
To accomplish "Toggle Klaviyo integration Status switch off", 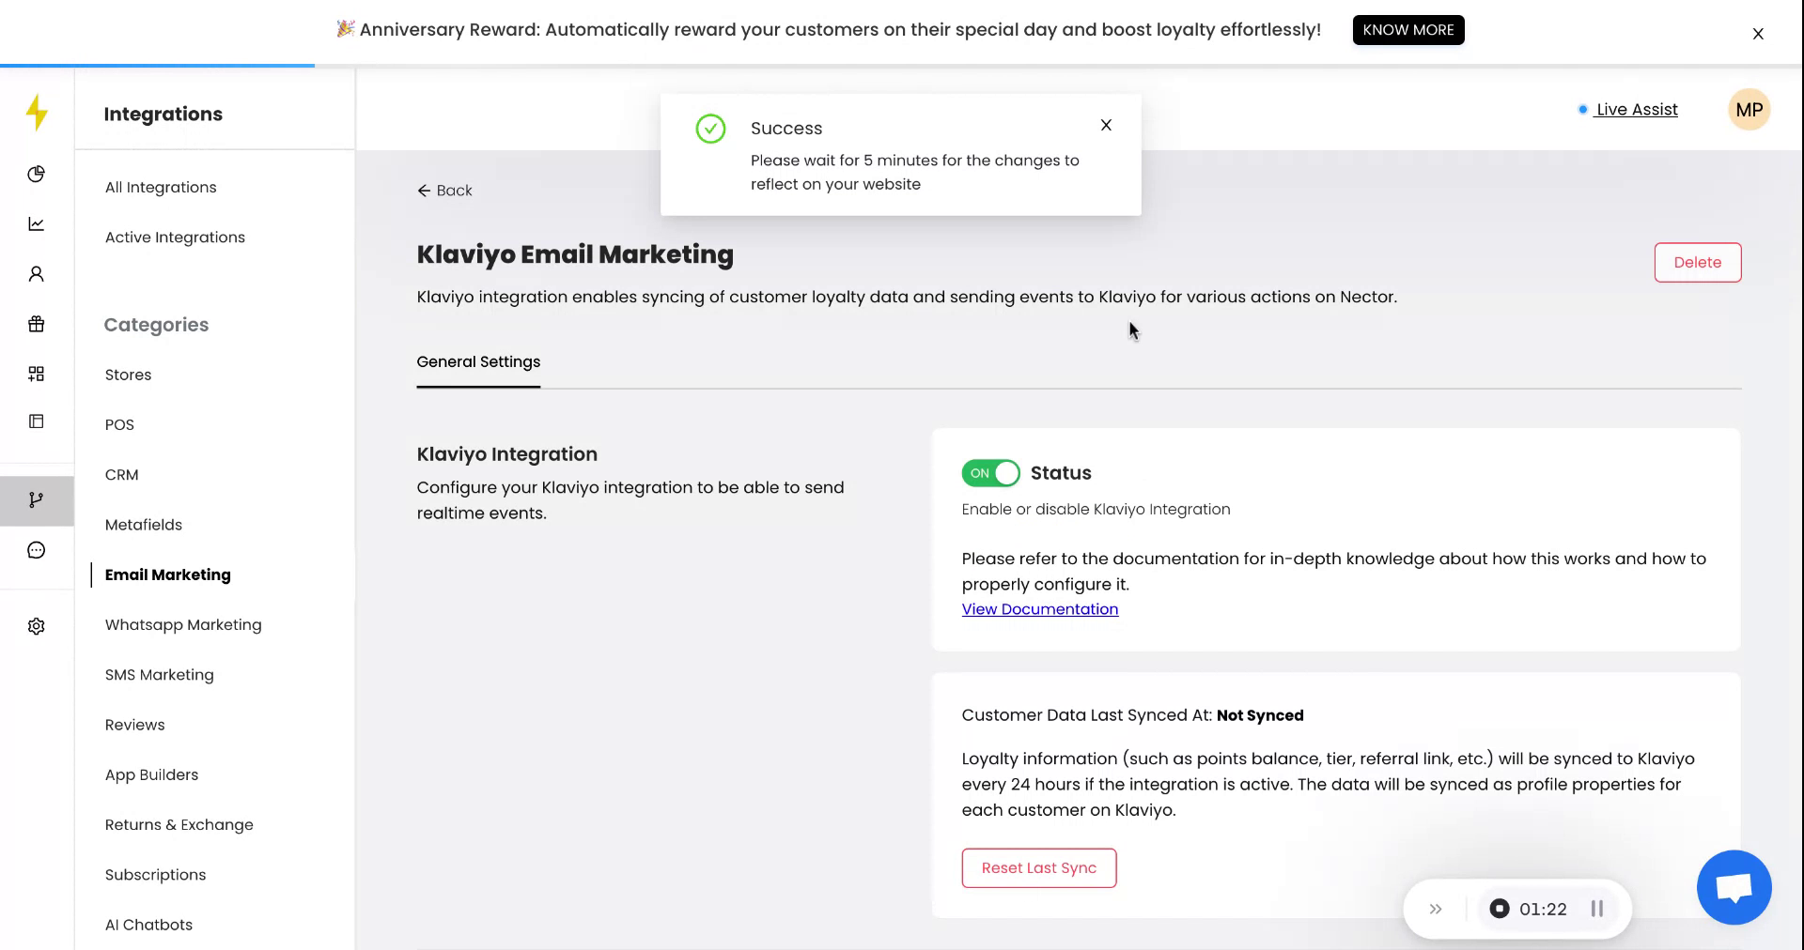I will [990, 473].
